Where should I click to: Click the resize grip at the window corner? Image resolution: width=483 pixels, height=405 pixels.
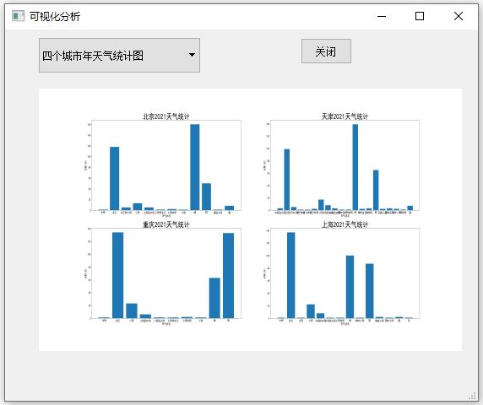click(472, 396)
